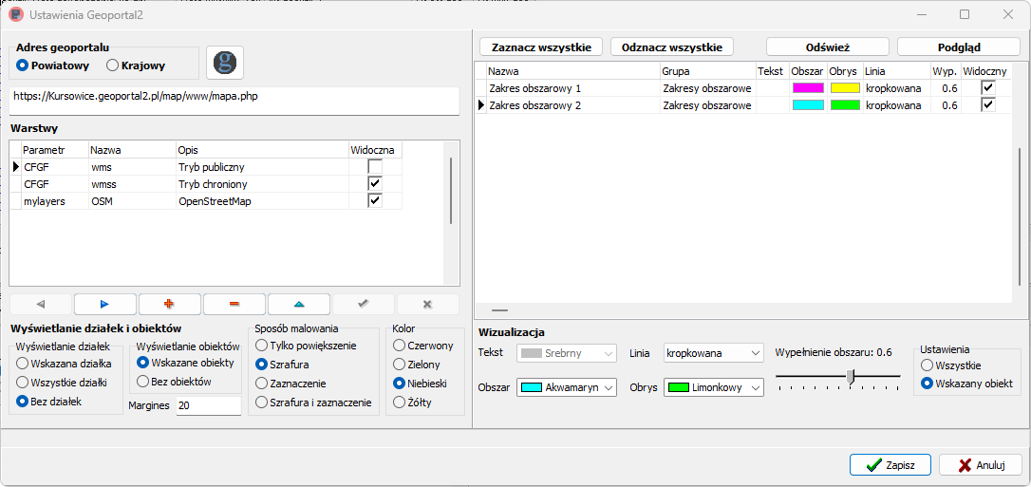The width and height of the screenshot is (1031, 487).
Task: Click Odśwież button
Action: pyautogui.click(x=828, y=47)
